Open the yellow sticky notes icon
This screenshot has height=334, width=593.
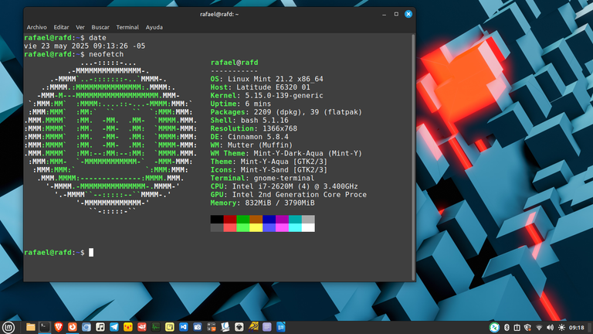pos(169,327)
